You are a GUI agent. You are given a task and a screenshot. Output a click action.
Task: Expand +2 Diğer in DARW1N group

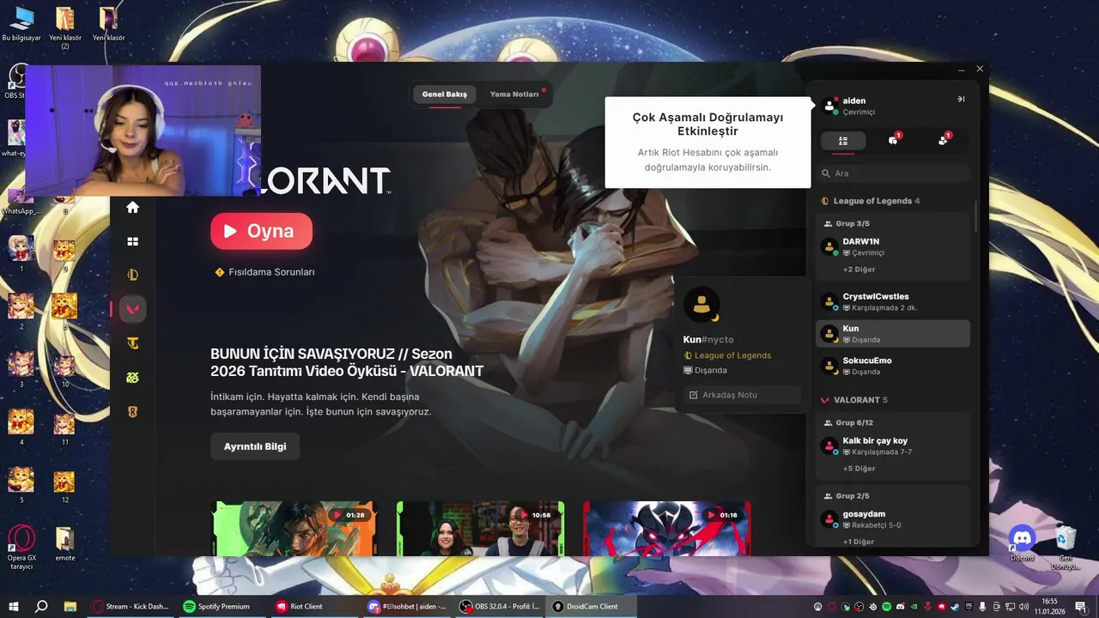(859, 270)
